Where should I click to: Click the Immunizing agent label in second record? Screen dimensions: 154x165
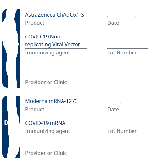48,131
